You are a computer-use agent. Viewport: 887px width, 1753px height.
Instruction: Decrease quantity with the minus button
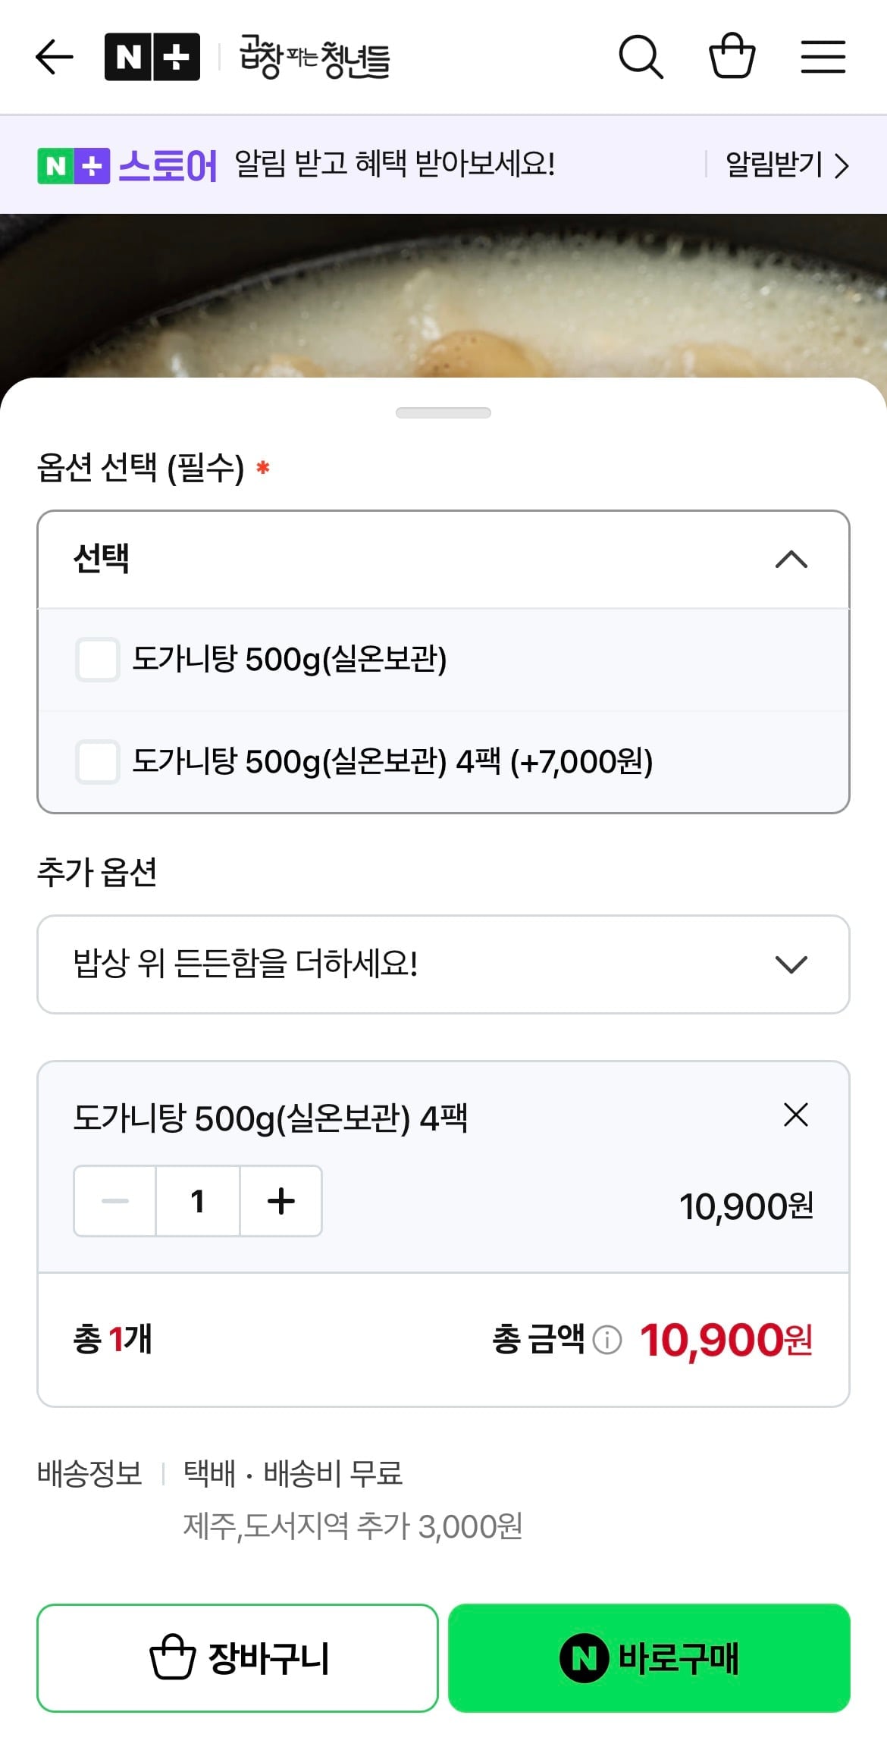coord(115,1201)
